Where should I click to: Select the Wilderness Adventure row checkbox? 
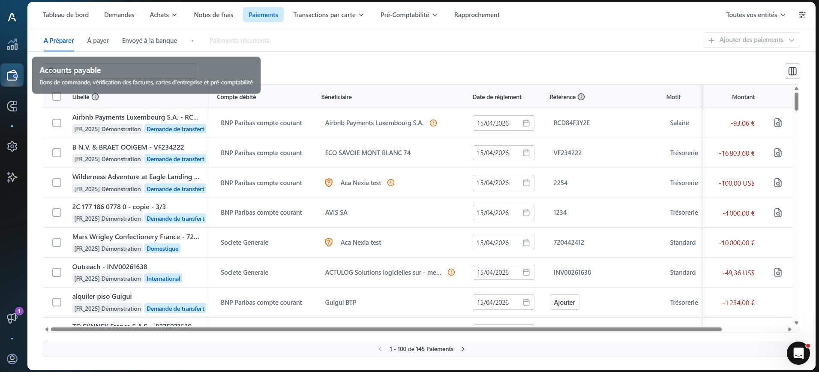tap(57, 183)
